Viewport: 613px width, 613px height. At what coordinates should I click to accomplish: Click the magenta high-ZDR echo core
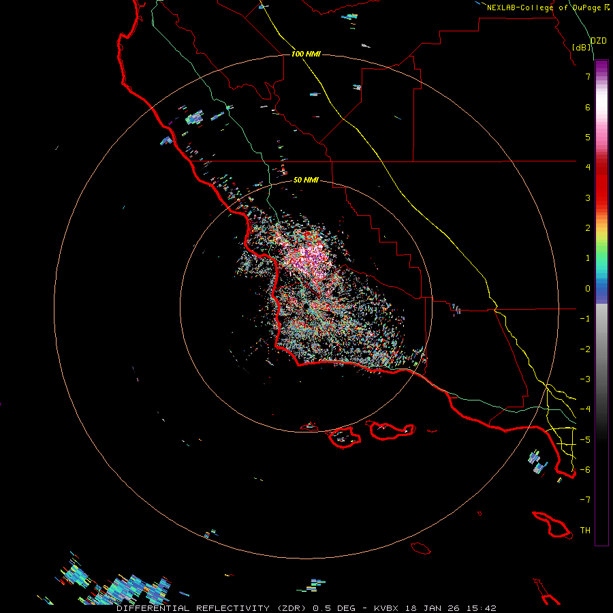point(309,258)
